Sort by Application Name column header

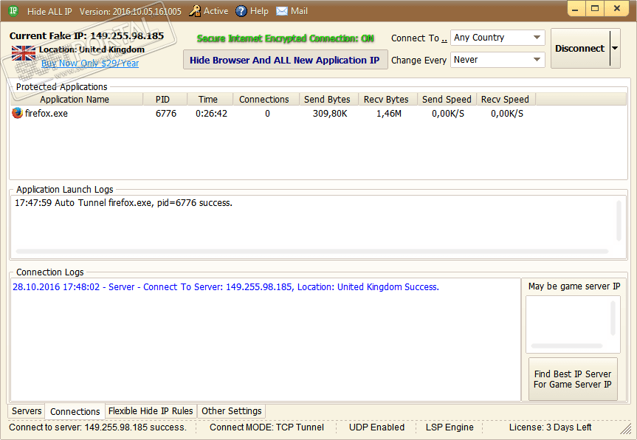pyautogui.click(x=77, y=99)
